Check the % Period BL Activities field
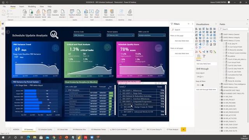 click(x=224, y=50)
